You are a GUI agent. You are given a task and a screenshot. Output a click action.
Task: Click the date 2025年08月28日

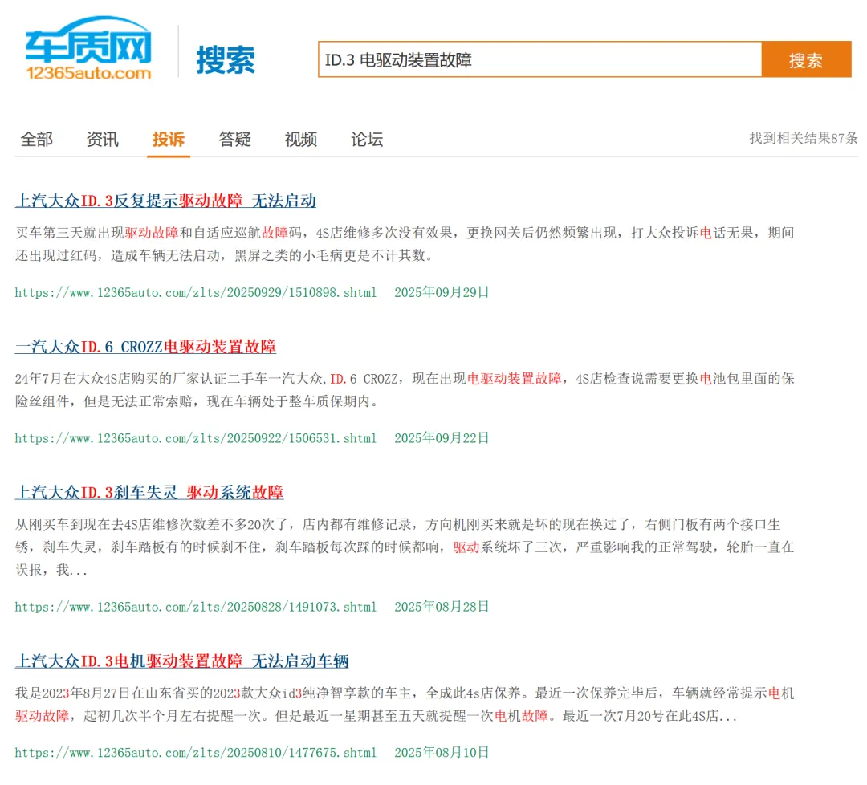tap(442, 607)
